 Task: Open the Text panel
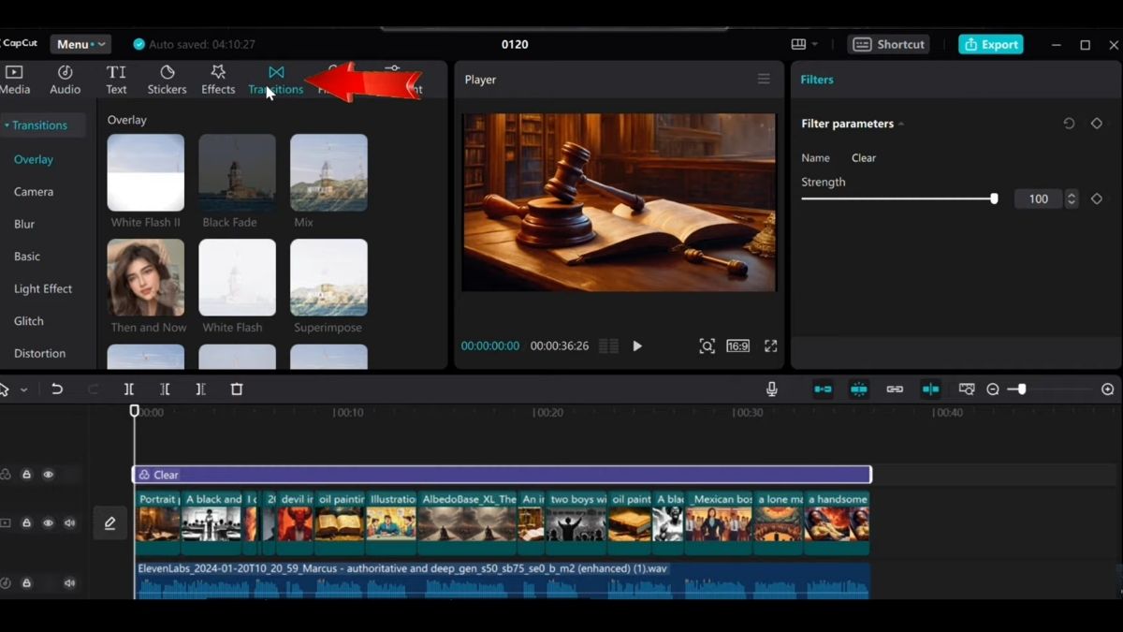116,80
